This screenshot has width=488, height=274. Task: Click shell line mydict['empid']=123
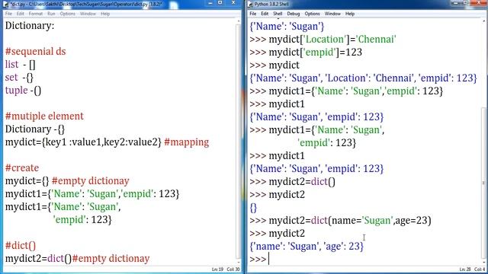pos(306,53)
